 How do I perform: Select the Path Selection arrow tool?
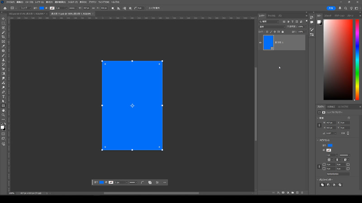pos(3,101)
